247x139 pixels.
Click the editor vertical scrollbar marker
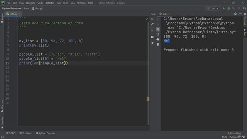click(148, 99)
